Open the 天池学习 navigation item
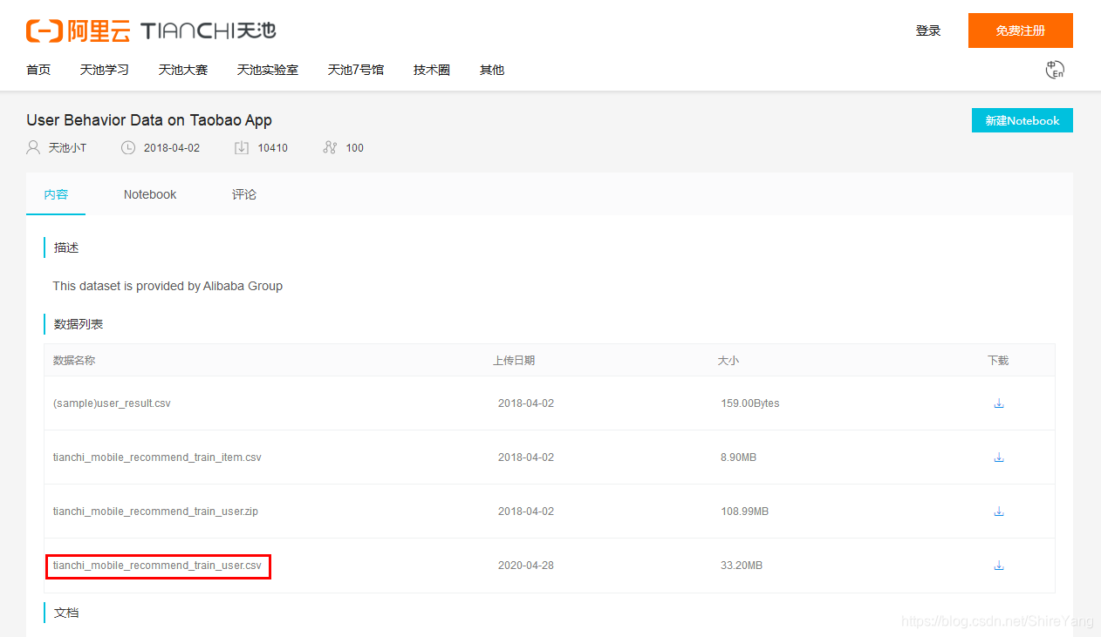This screenshot has width=1101, height=637. click(x=105, y=70)
